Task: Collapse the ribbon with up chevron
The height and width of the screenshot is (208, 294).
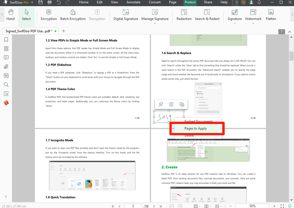Action: pos(289,32)
